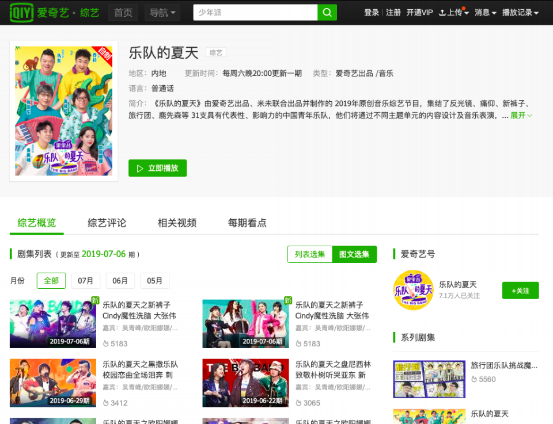553x424 pixels.
Task: Switch to the 相关视频 tab
Action: click(x=177, y=223)
